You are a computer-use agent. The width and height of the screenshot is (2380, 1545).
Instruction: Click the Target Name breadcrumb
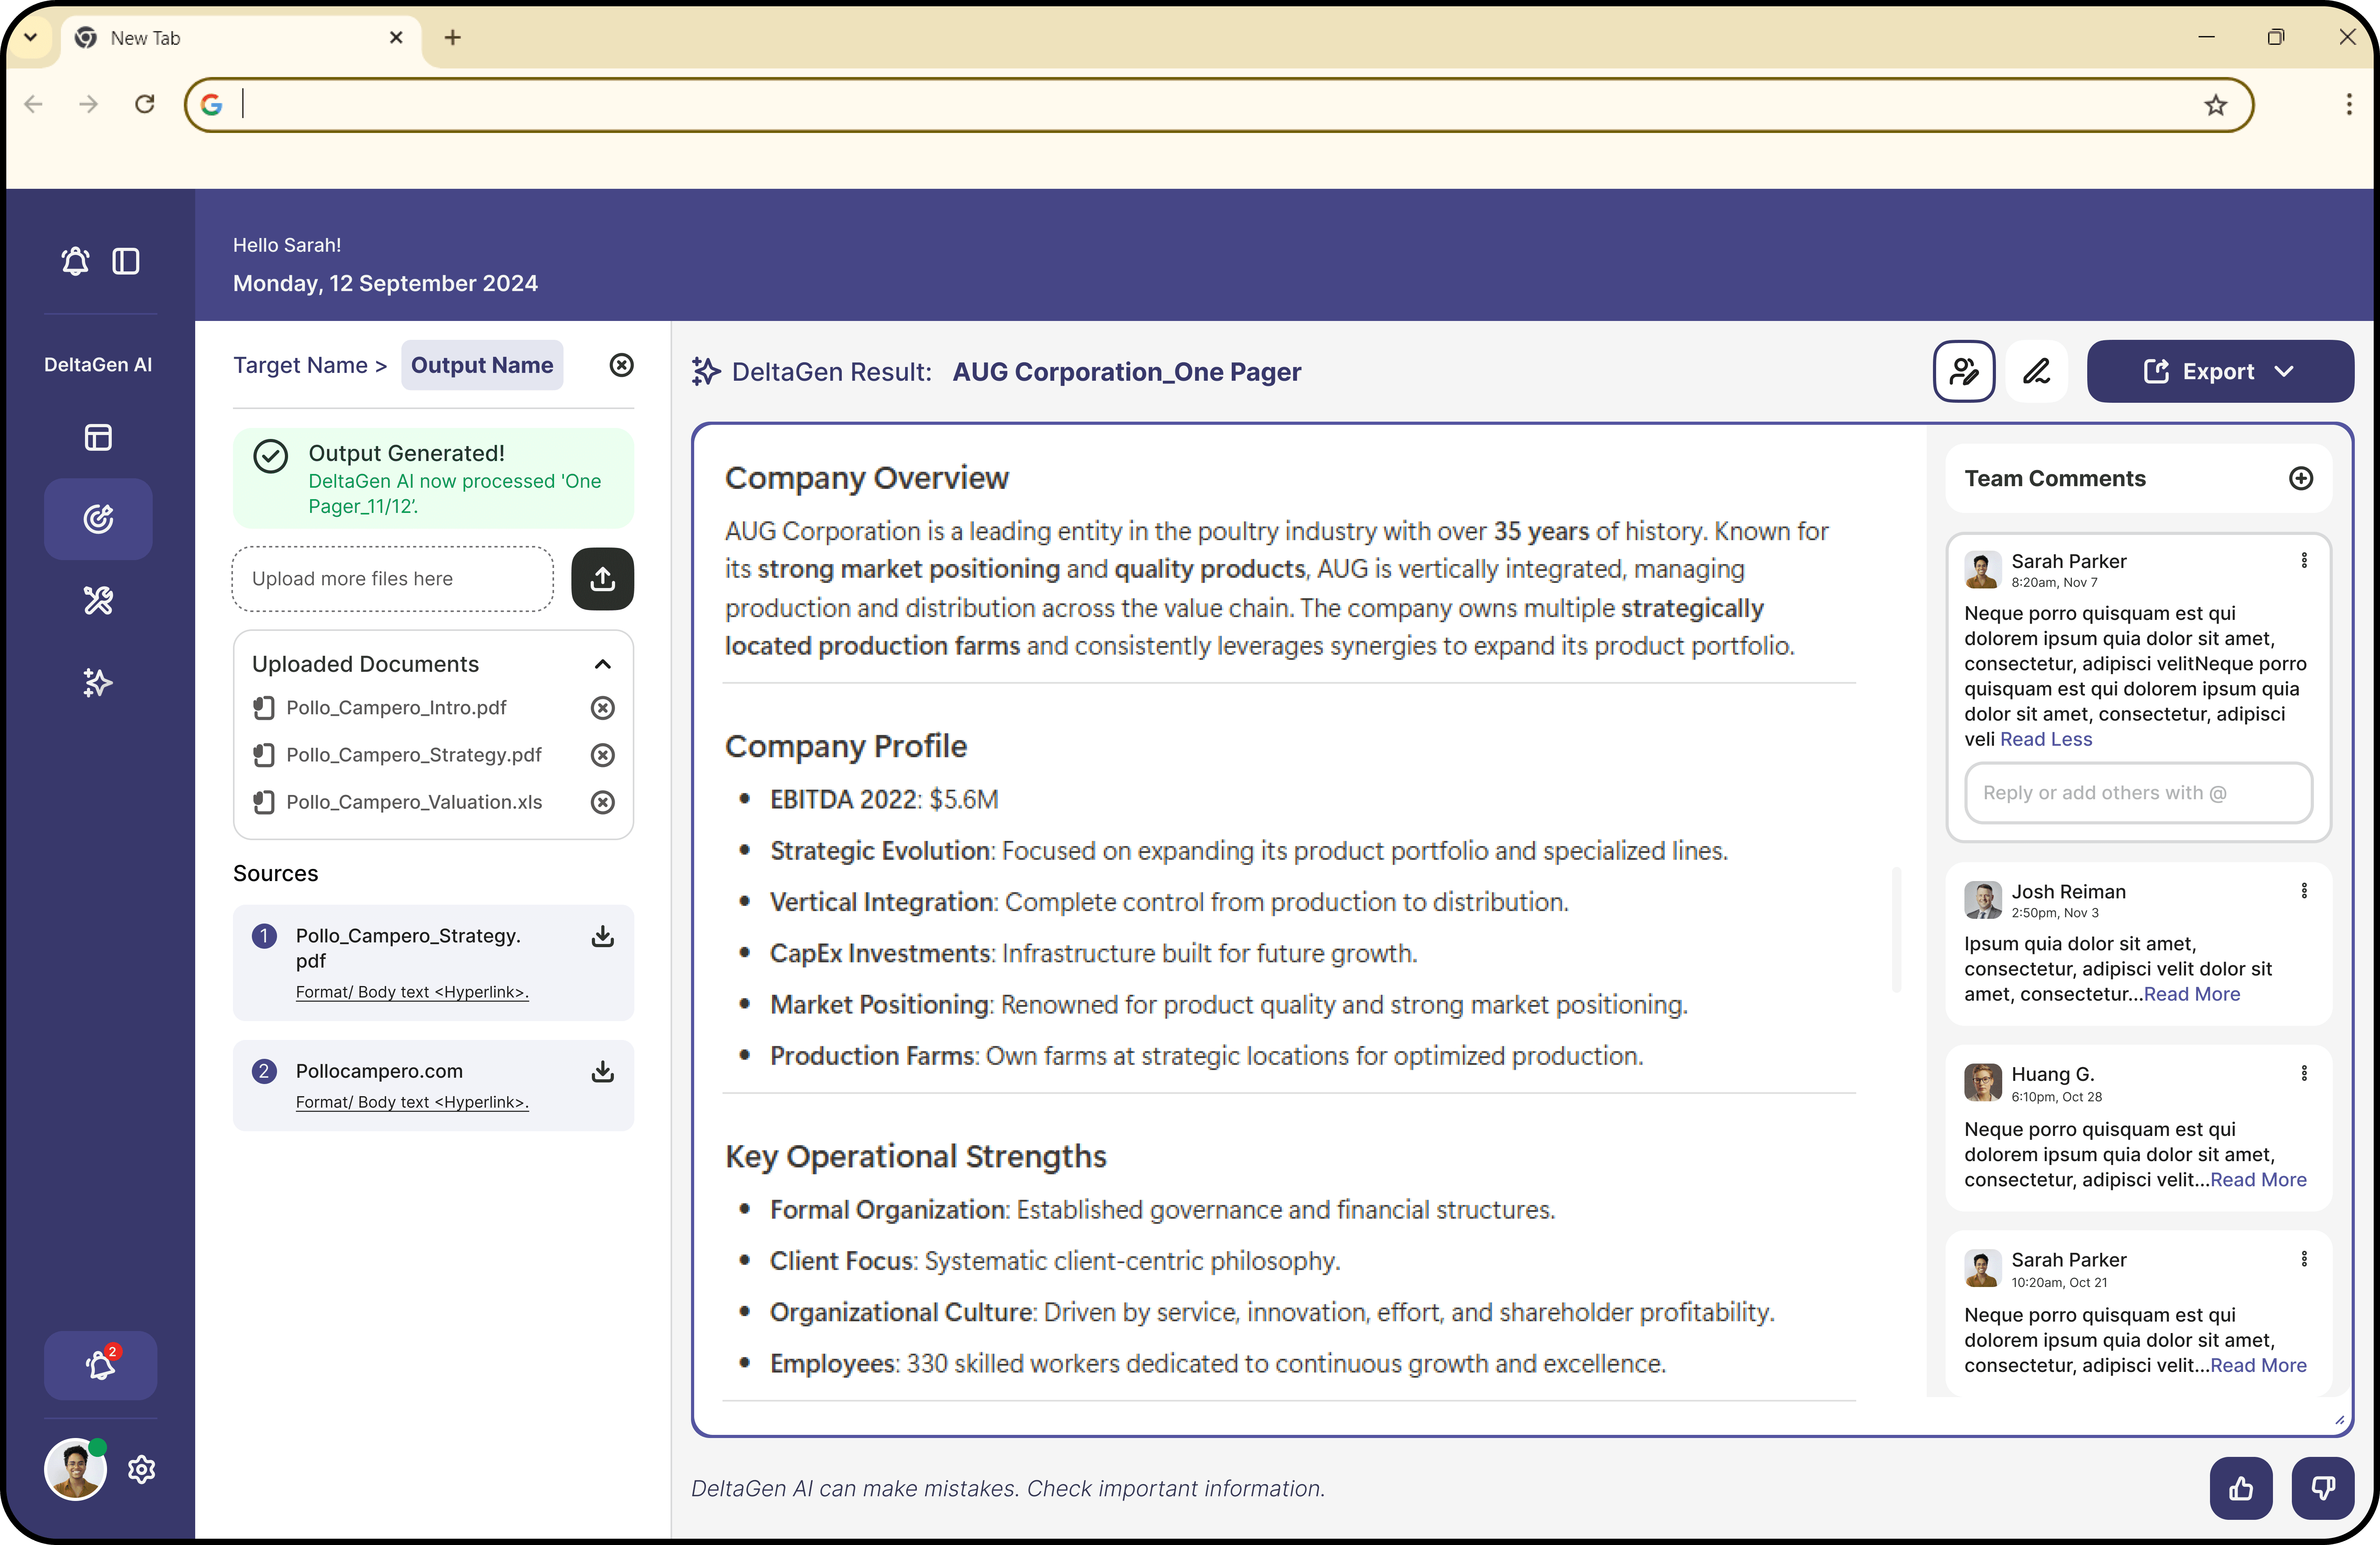300,365
